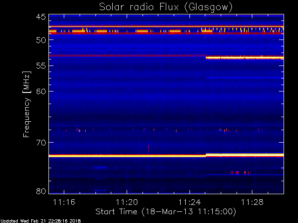Viewport: 298px width, 223px height.
Task: Select the 45 frequency tick label
Action: 41,17
